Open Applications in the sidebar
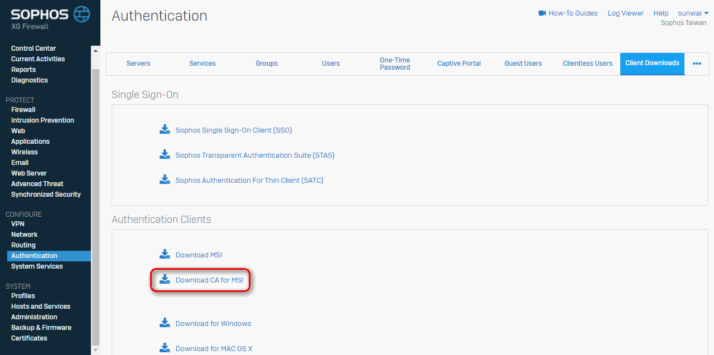The height and width of the screenshot is (355, 714). [30, 142]
